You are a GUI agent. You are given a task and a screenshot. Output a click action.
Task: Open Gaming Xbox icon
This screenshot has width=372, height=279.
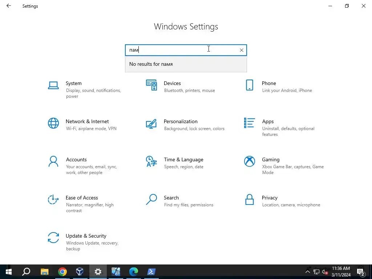point(249,161)
